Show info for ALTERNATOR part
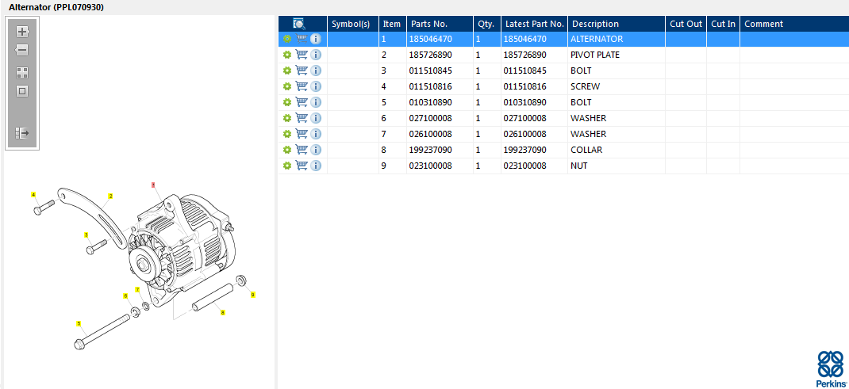The image size is (849, 389). coord(317,39)
